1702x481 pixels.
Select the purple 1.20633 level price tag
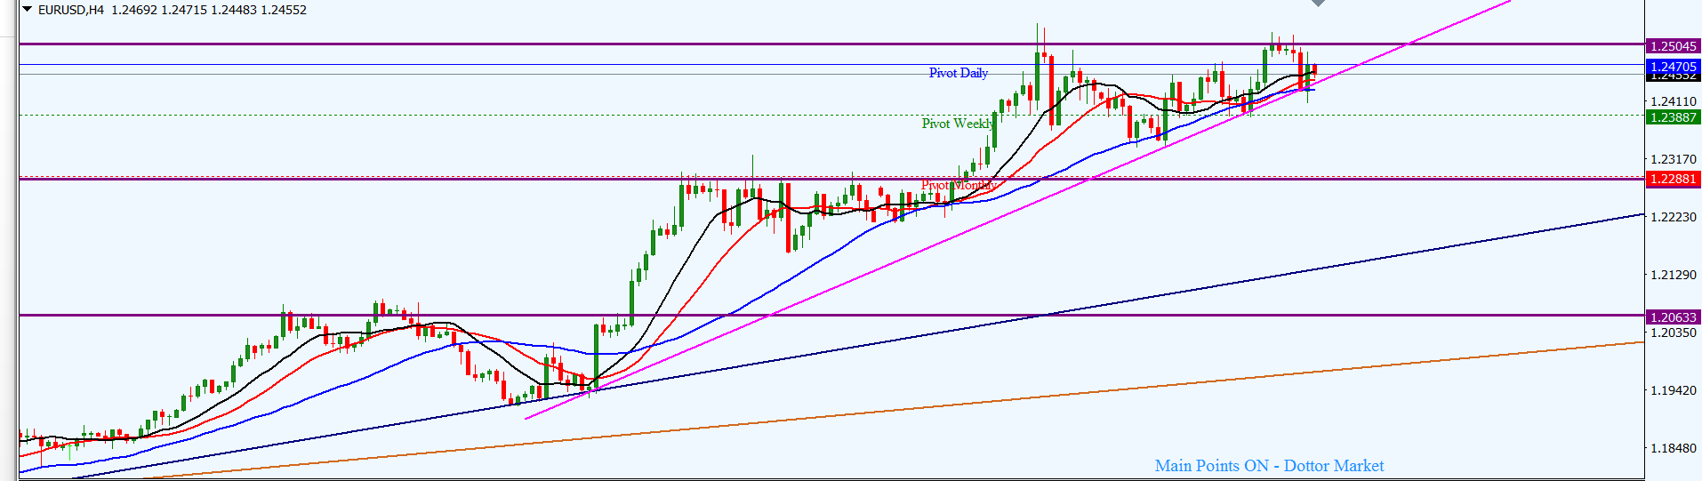click(x=1672, y=317)
